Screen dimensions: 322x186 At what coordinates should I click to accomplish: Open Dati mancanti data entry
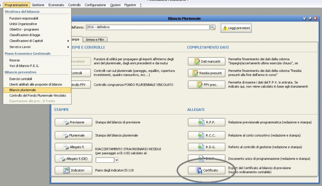[206, 61]
